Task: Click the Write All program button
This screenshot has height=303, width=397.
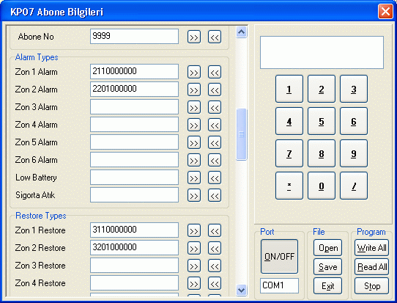Action: [371, 248]
